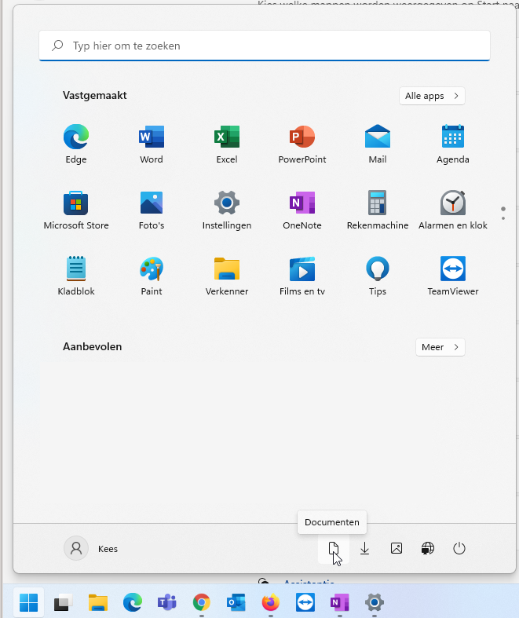
Task: Launch Kladblok
Action: coord(76,276)
